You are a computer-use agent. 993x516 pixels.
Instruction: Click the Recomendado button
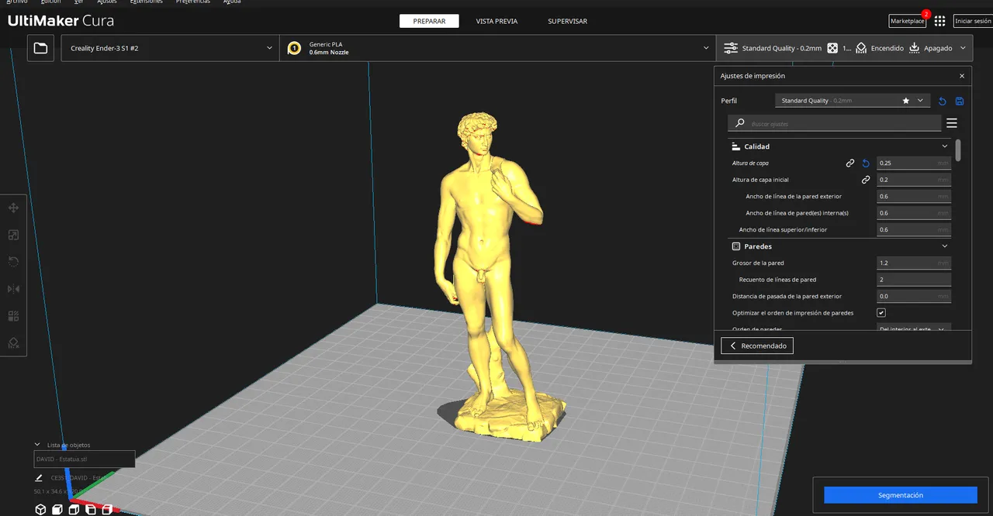757,346
